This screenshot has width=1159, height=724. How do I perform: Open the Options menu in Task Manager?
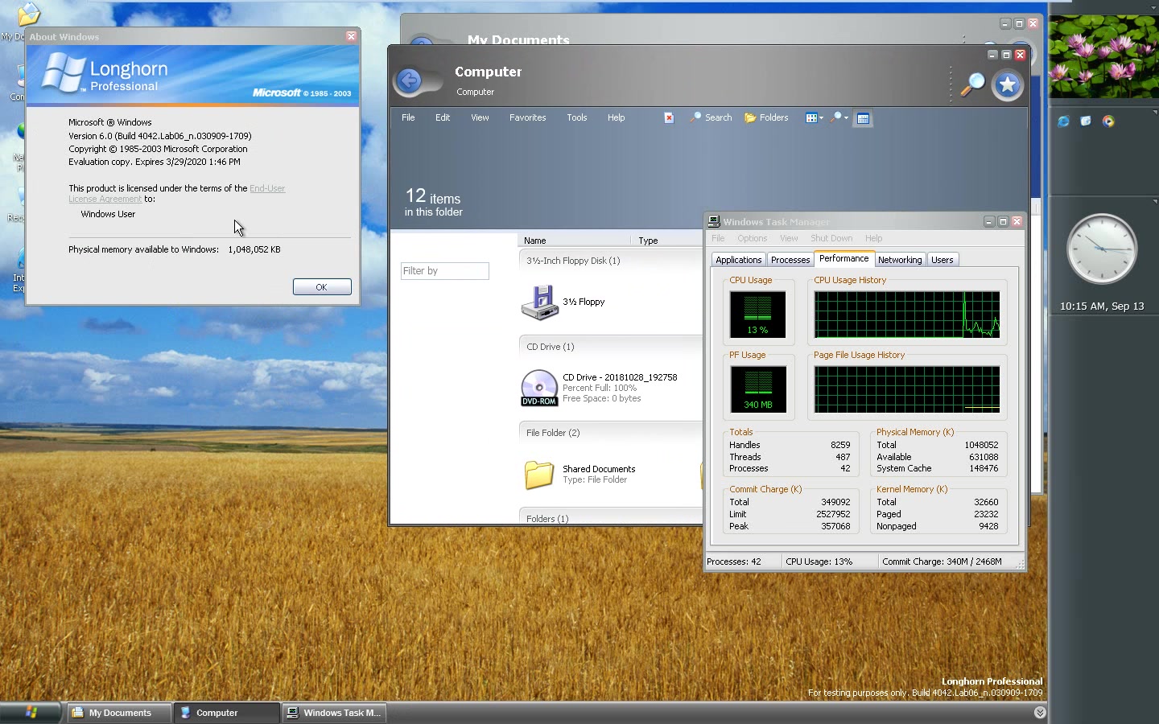point(753,238)
